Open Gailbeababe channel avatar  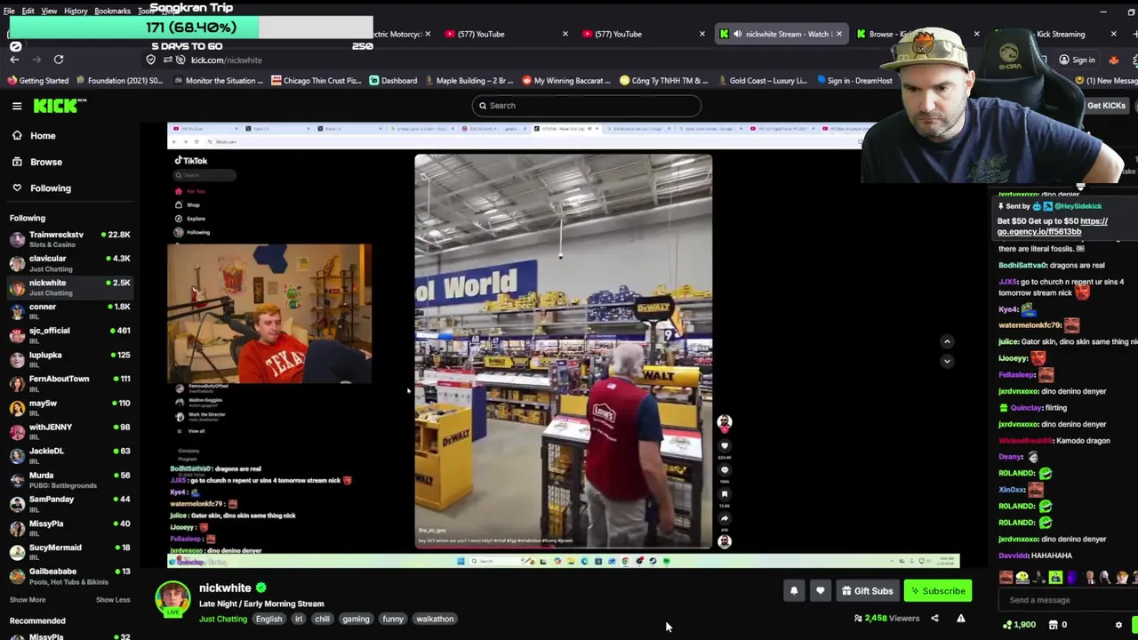[17, 576]
